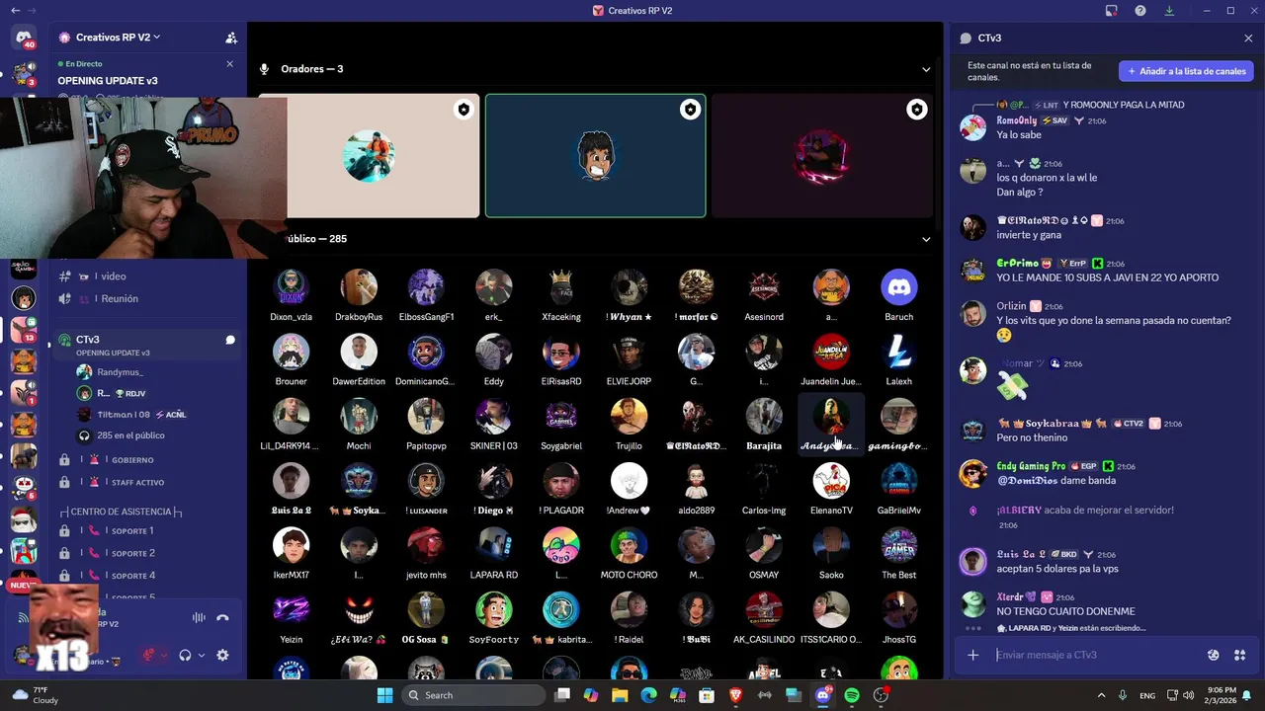This screenshot has height=711, width=1265.
Task: Click ErPrimo username in chat
Action: pyautogui.click(x=1018, y=264)
